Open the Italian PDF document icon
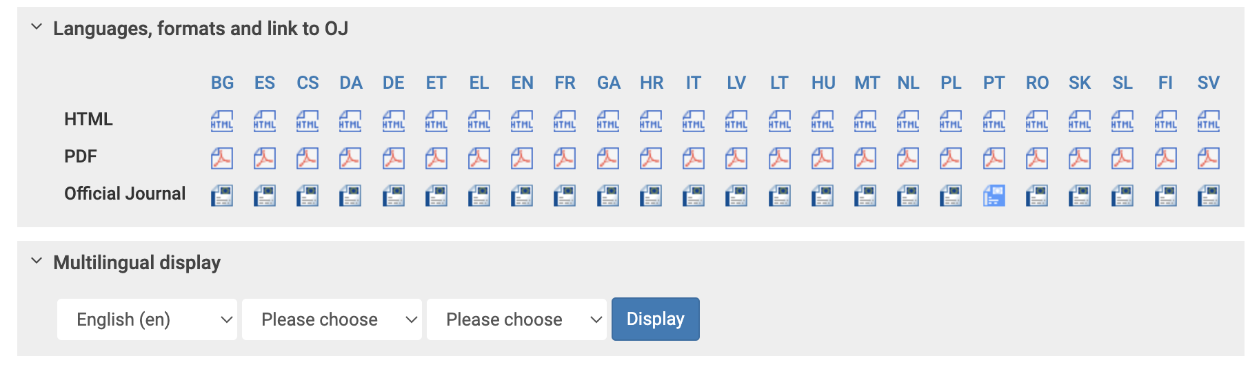Screen dimensions: 1259x369 694,158
